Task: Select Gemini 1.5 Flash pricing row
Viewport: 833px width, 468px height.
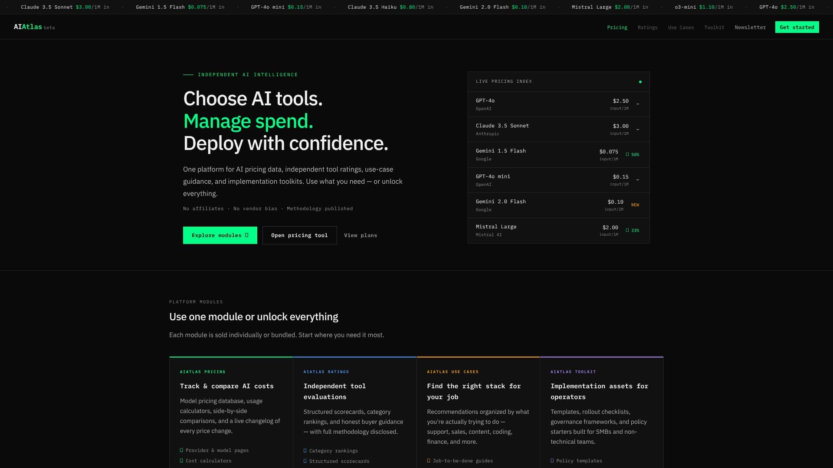Action: (559, 155)
